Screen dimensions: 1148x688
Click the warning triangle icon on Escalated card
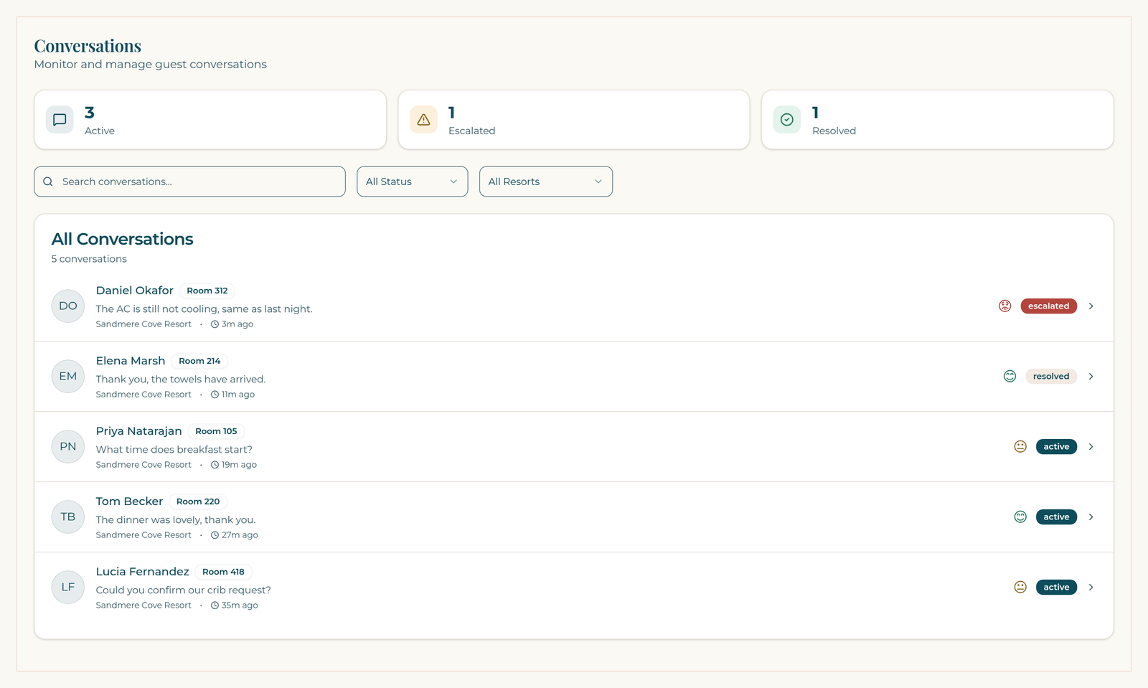point(423,120)
